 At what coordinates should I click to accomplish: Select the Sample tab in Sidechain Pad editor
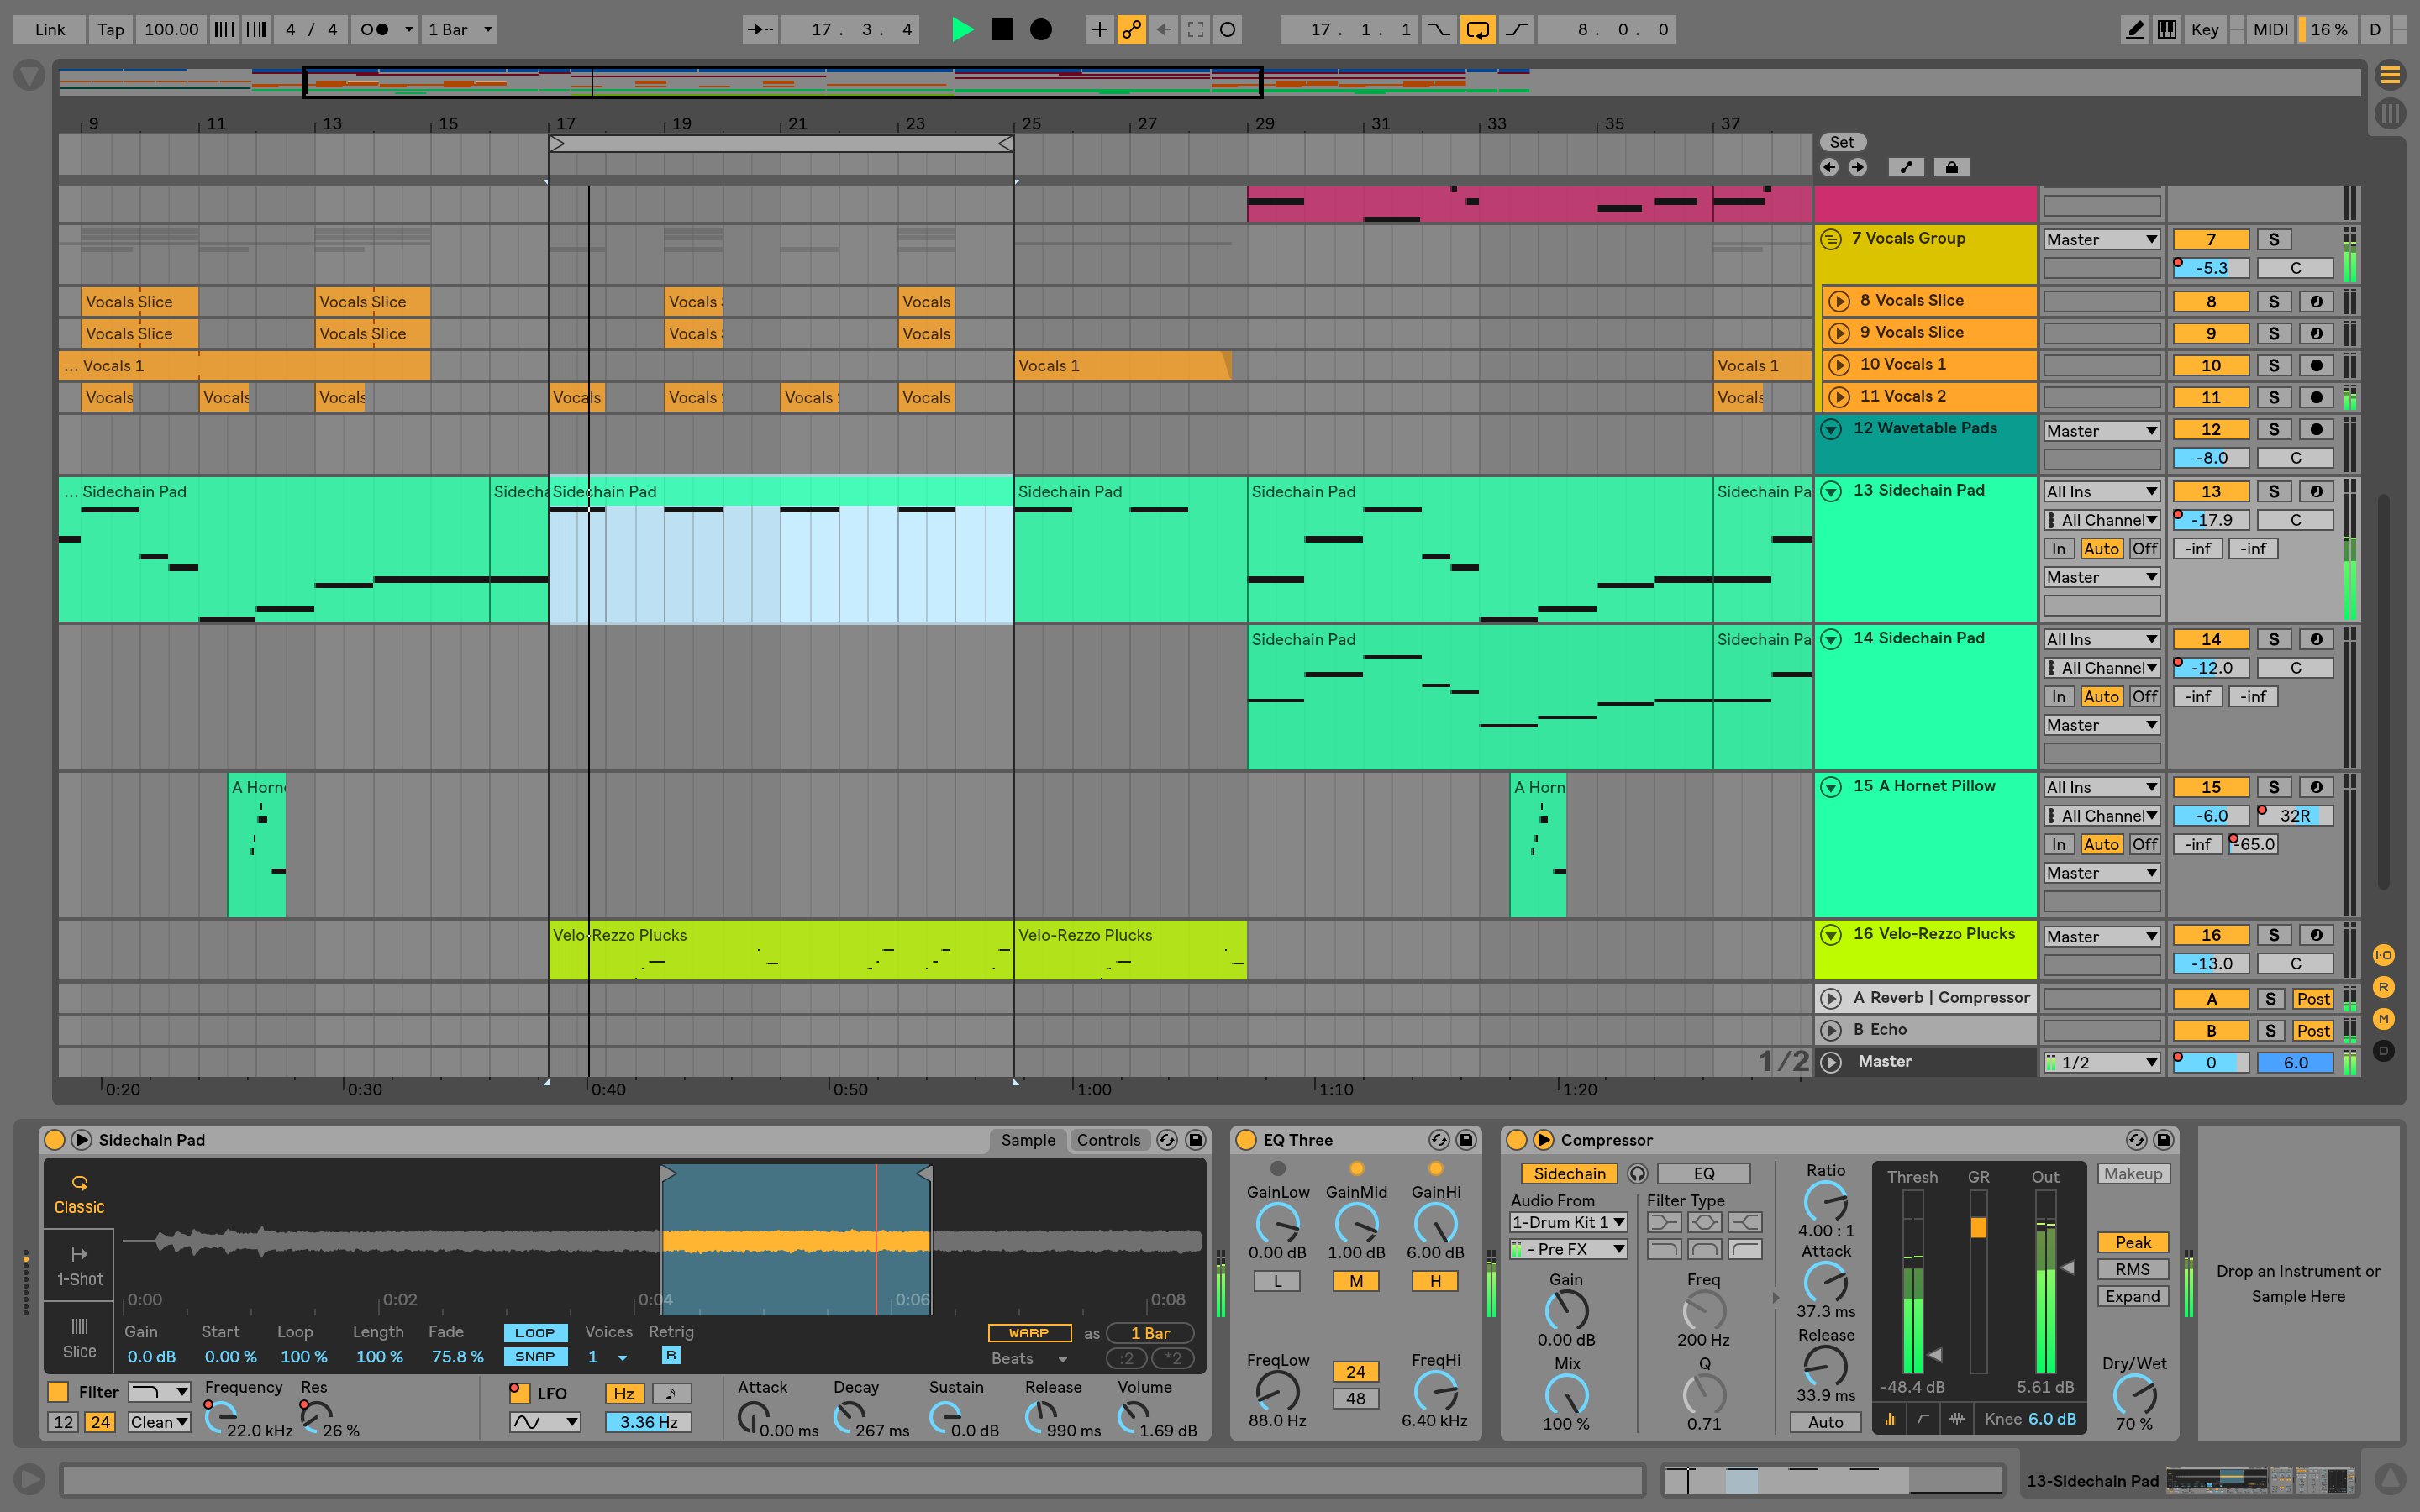click(1029, 1141)
